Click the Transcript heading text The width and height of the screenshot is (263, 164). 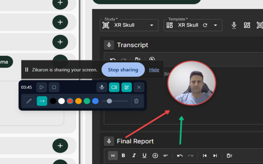(x=132, y=45)
